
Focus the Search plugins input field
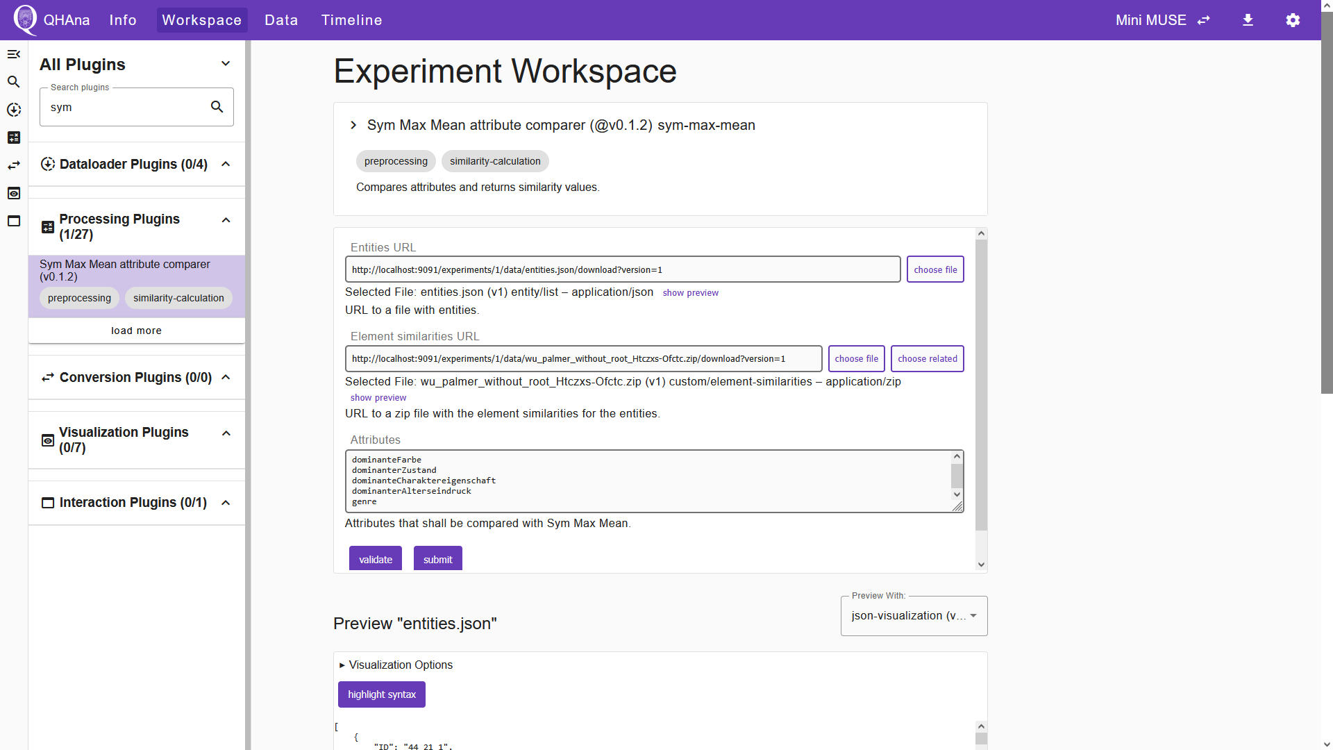pyautogui.click(x=125, y=107)
